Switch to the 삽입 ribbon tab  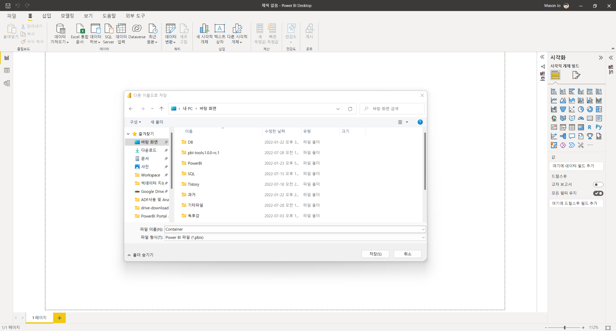pos(47,16)
